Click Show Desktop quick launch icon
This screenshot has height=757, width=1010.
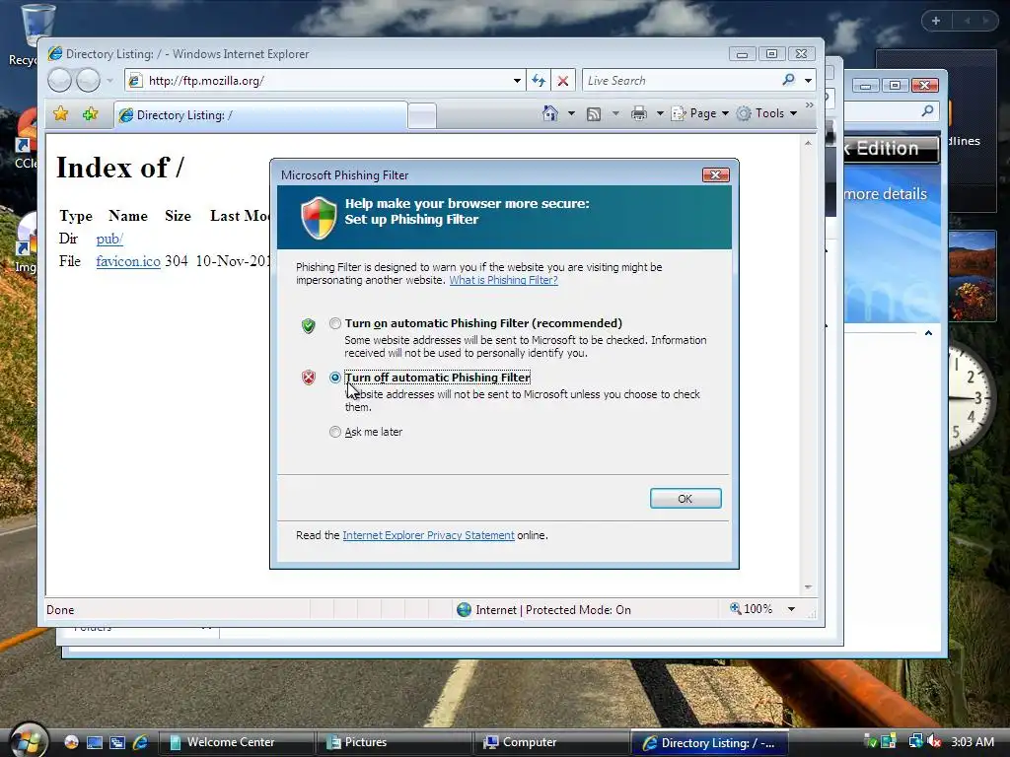pyautogui.click(x=95, y=743)
